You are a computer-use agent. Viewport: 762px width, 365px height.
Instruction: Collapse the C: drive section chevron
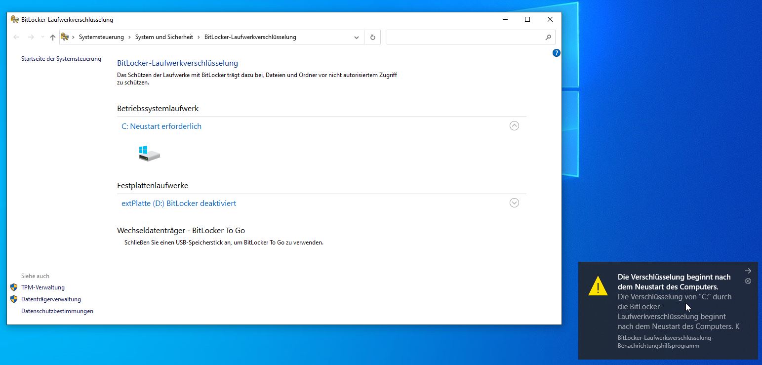click(x=514, y=126)
